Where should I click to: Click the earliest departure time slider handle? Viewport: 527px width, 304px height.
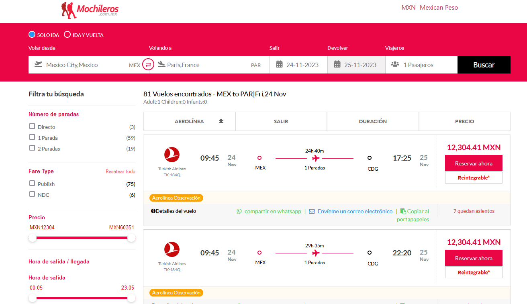click(x=33, y=298)
